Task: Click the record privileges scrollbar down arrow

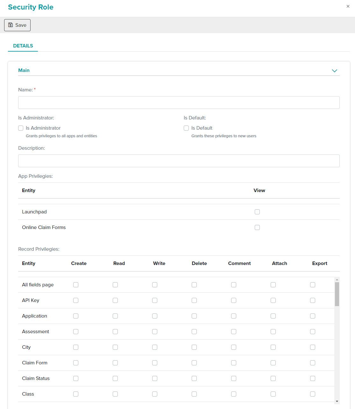Action: [337, 401]
